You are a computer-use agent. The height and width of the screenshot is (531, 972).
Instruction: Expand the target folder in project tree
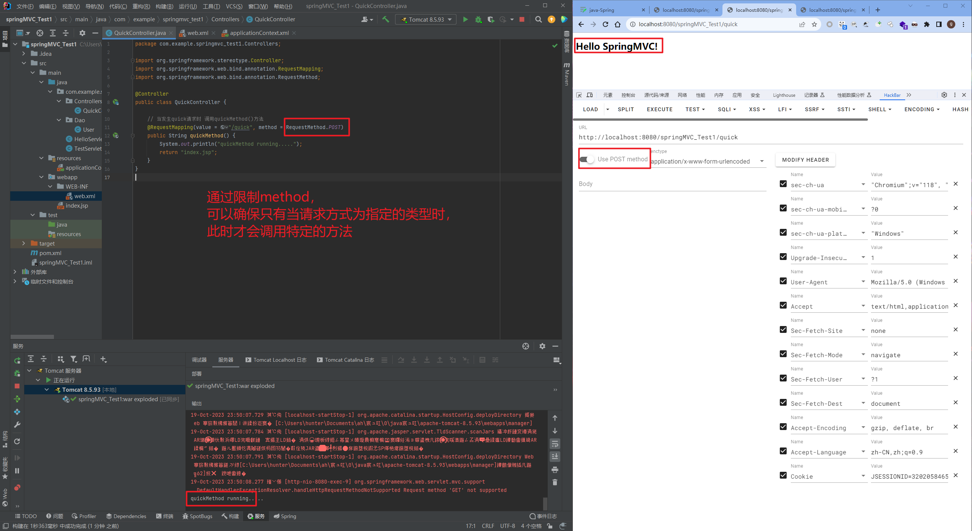coord(24,243)
